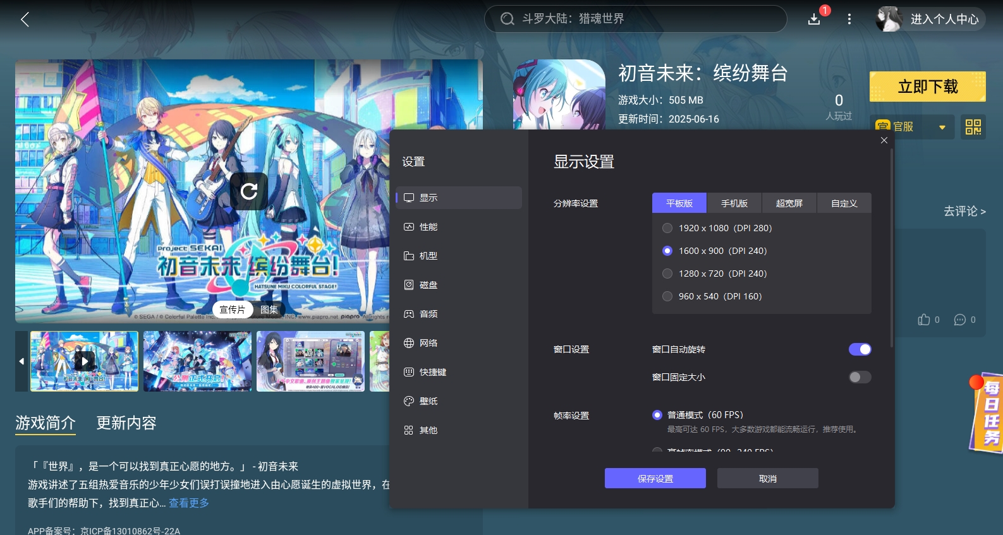Select the 自定义 resolution tab
The image size is (1003, 535).
click(x=844, y=203)
